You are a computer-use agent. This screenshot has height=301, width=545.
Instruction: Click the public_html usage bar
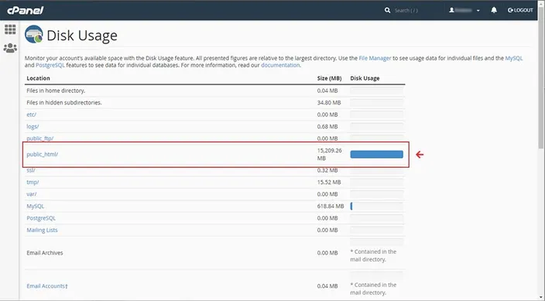376,154
